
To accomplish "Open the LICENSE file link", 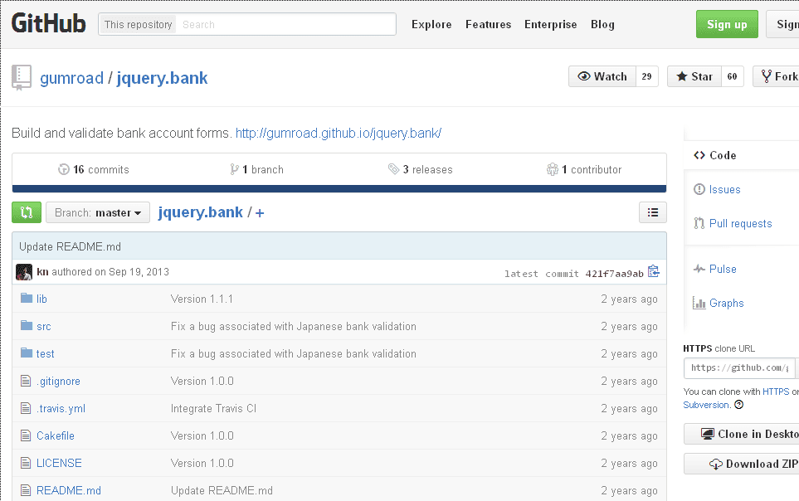I will pyautogui.click(x=59, y=464).
